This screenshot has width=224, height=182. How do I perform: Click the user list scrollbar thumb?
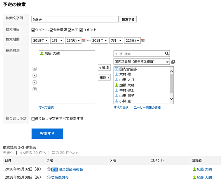point(171,84)
